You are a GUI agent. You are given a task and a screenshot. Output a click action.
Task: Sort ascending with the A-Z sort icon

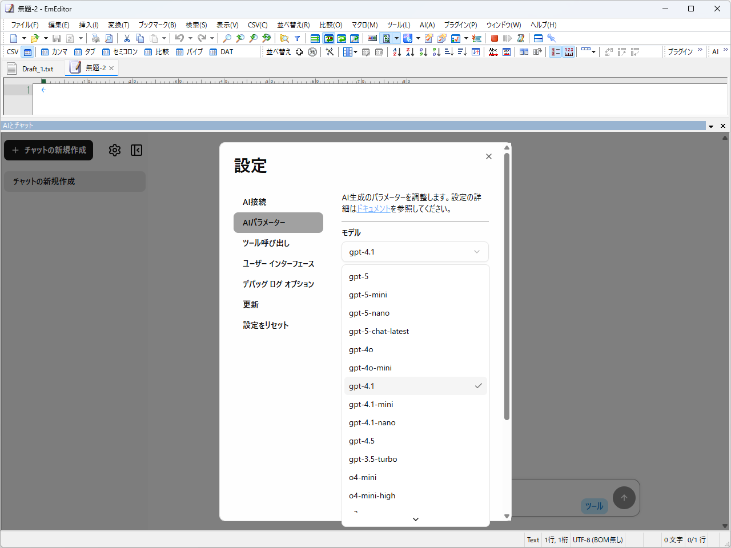click(x=397, y=52)
